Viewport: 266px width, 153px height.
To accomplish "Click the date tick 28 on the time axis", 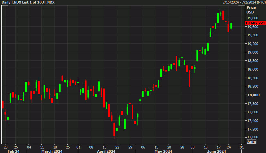I will point(182,147).
